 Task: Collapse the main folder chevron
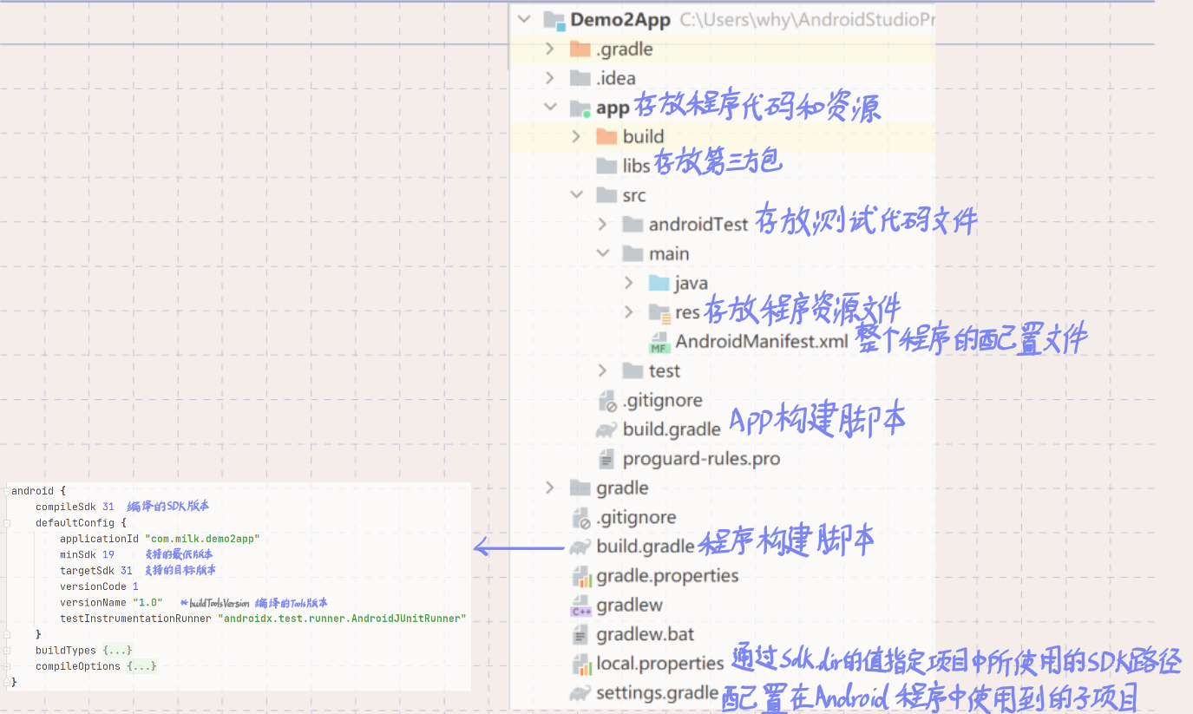[x=602, y=254]
